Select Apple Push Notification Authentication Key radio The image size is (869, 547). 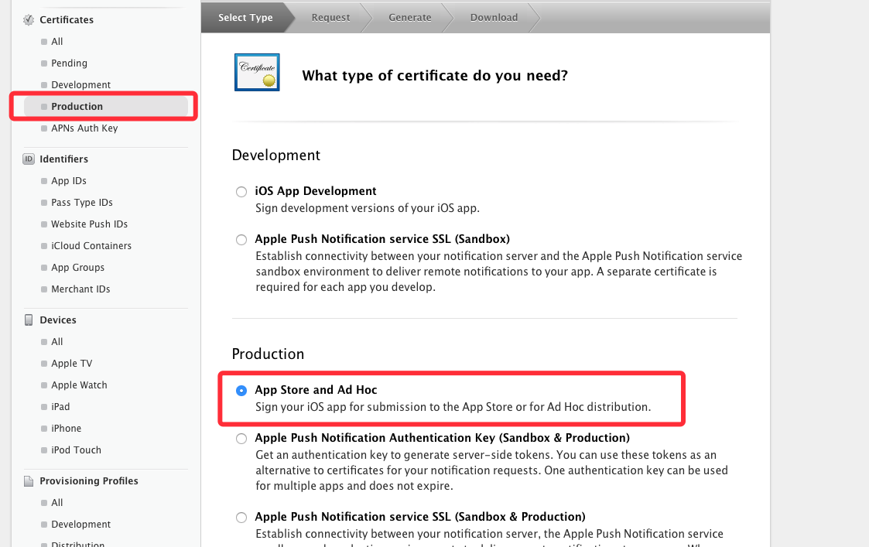(241, 439)
